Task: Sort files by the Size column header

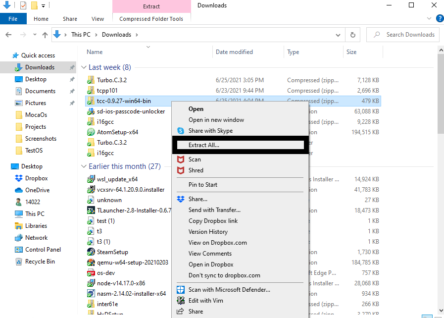Action: [x=351, y=52]
